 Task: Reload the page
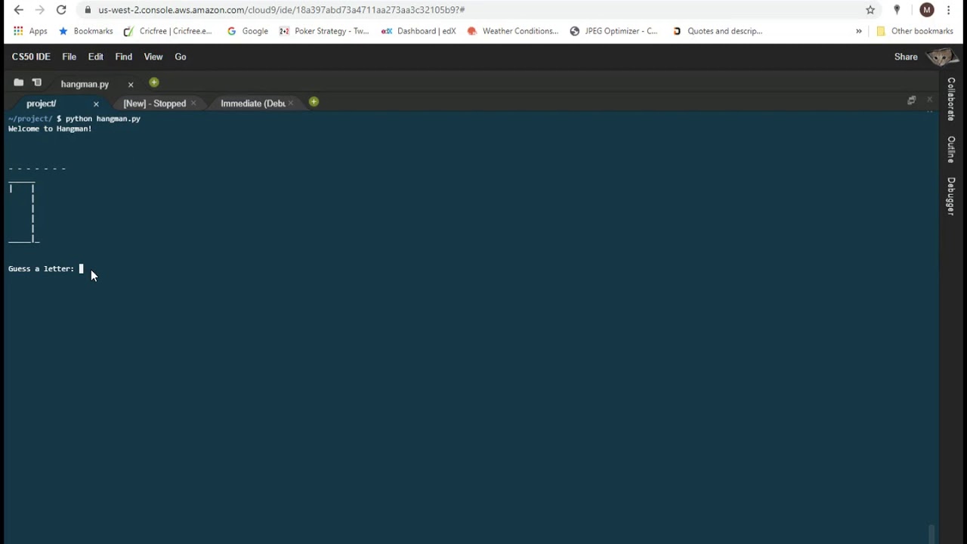point(61,10)
